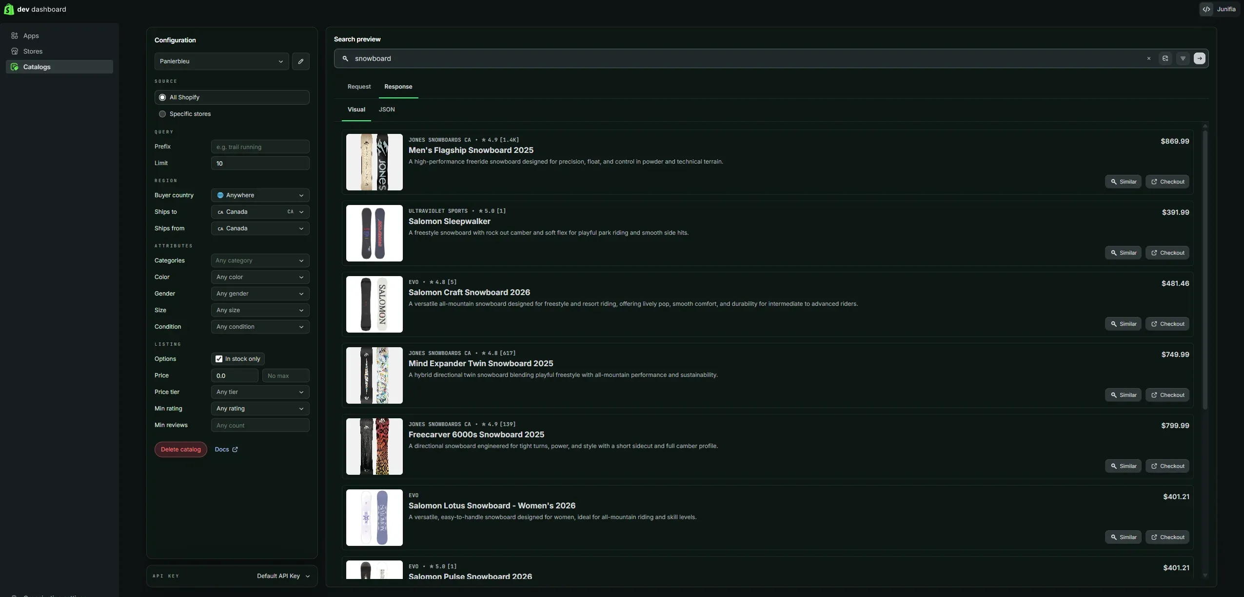Click the Min reviews Any count field

click(260, 425)
